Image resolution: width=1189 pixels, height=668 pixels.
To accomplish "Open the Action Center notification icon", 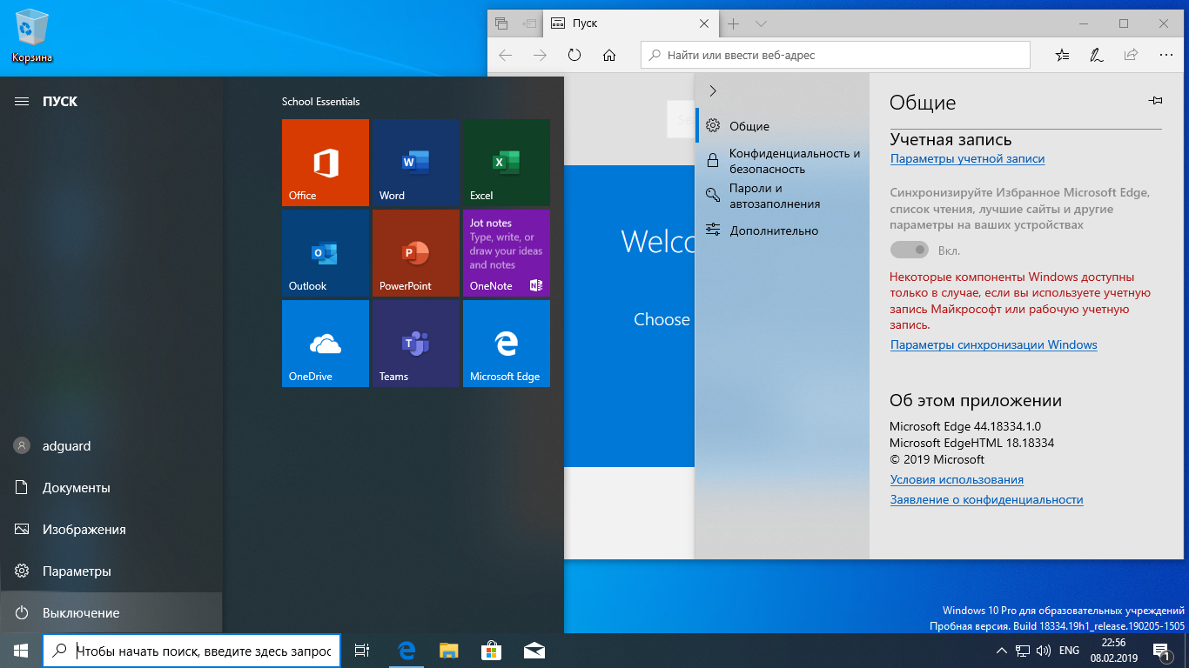I will [1161, 651].
